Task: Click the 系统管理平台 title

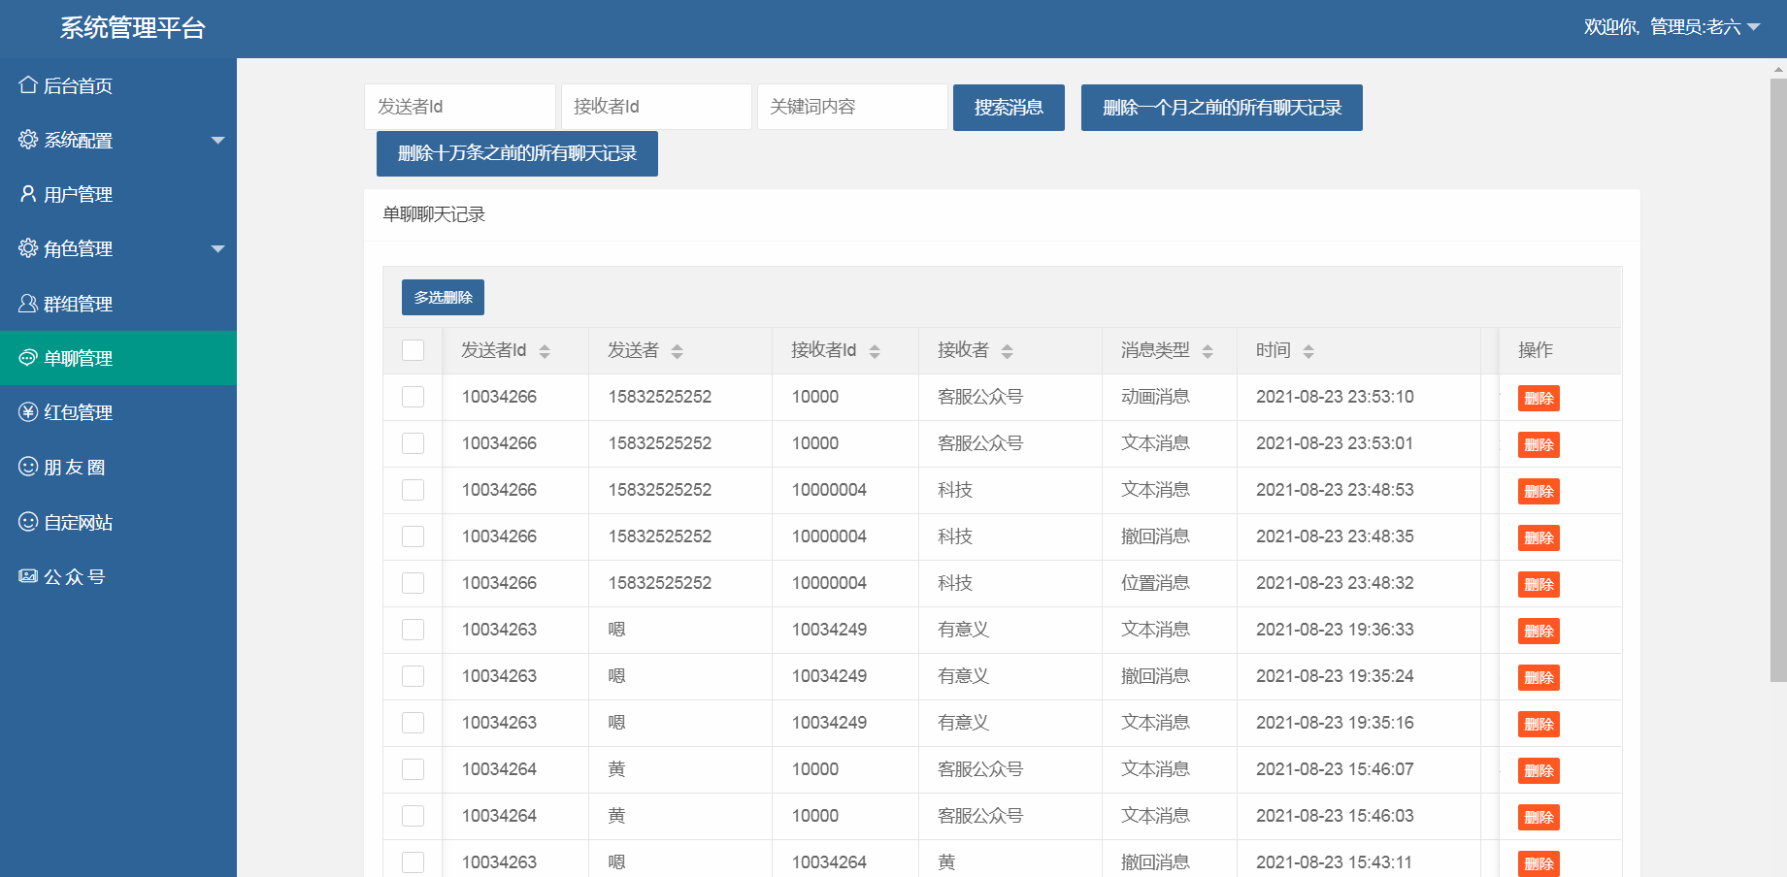Action: click(133, 28)
